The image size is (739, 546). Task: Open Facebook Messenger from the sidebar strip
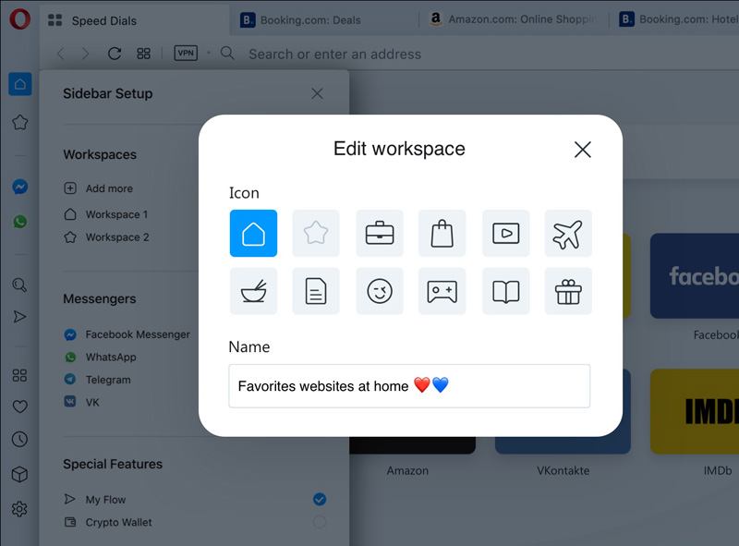pos(19,187)
